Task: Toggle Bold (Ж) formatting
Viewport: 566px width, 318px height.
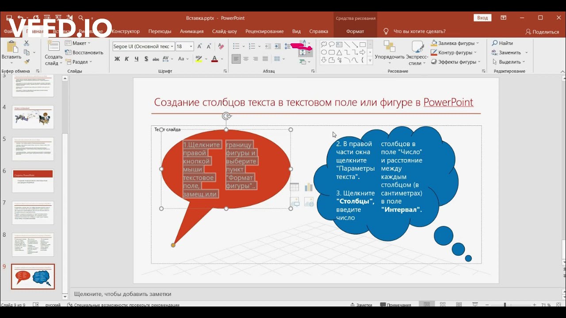Action: pyautogui.click(x=117, y=59)
